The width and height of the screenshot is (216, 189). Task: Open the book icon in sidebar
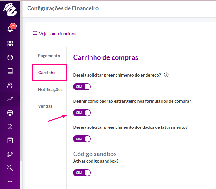[10, 71]
